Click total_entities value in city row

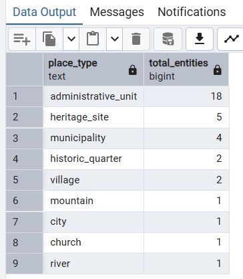pyautogui.click(x=186, y=221)
